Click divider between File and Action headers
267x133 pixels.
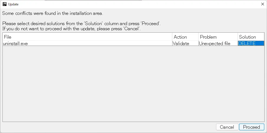coord(172,37)
